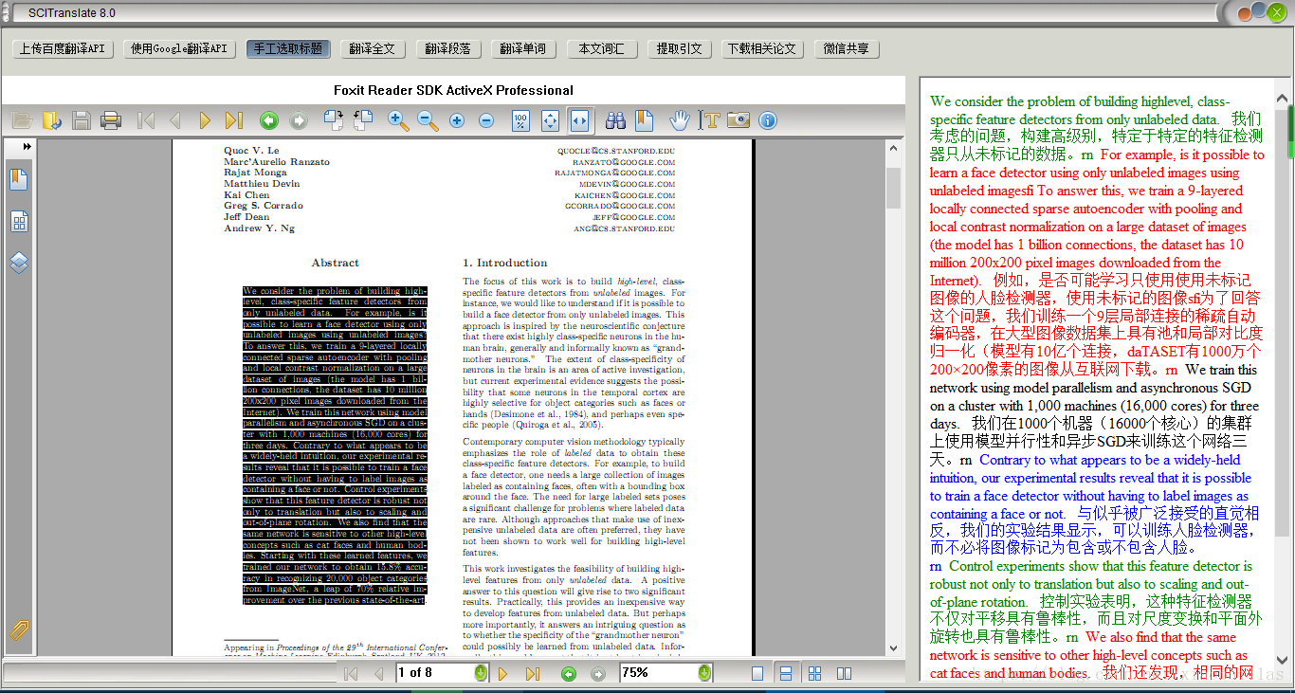
Task: Click 翻译全文 to translate full text
Action: click(x=372, y=48)
